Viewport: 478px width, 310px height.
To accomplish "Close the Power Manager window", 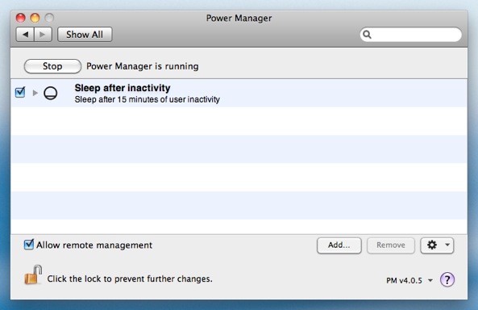I will coord(20,18).
